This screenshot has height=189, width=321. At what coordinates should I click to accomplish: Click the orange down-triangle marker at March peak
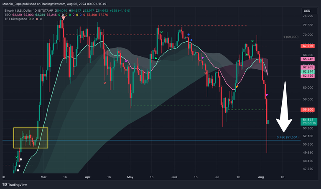pos(63,18)
